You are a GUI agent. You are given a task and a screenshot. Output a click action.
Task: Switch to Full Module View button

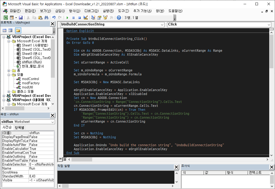tap(64, 159)
